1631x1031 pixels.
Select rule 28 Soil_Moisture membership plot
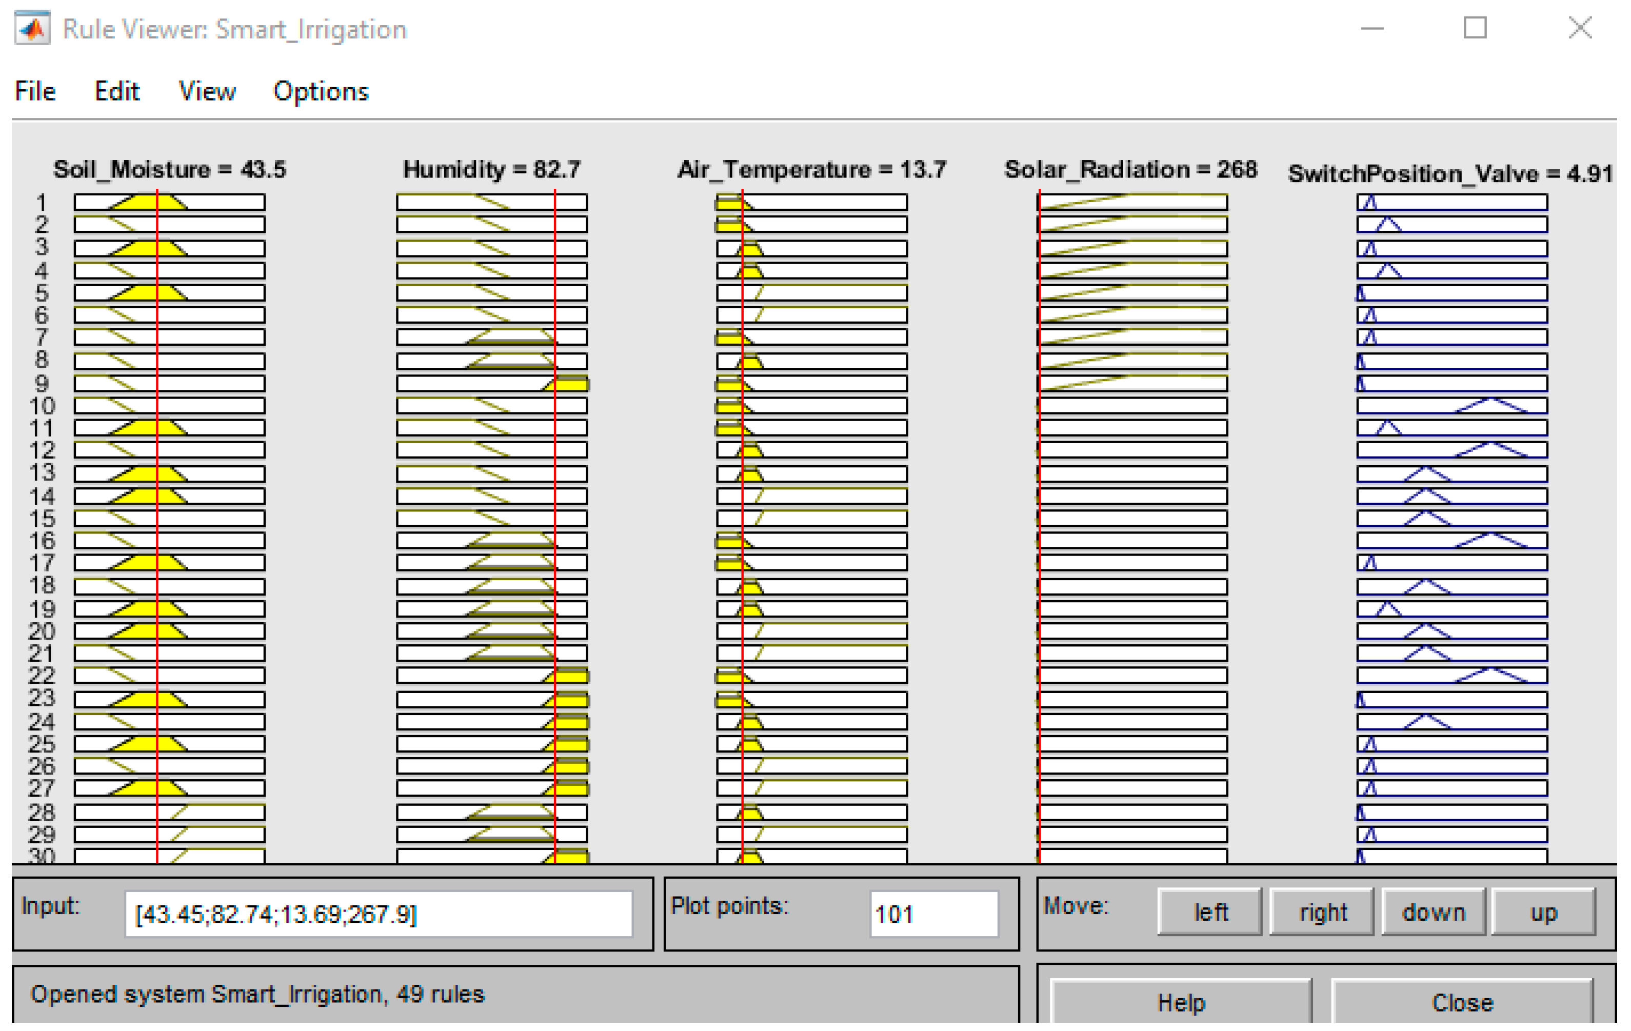point(169,812)
